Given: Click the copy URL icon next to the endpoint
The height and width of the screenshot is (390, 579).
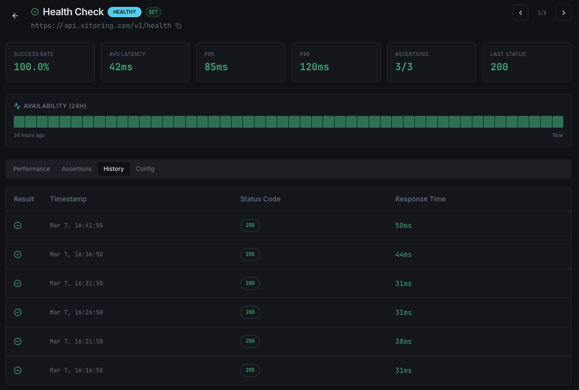Looking at the screenshot, I should click(178, 26).
